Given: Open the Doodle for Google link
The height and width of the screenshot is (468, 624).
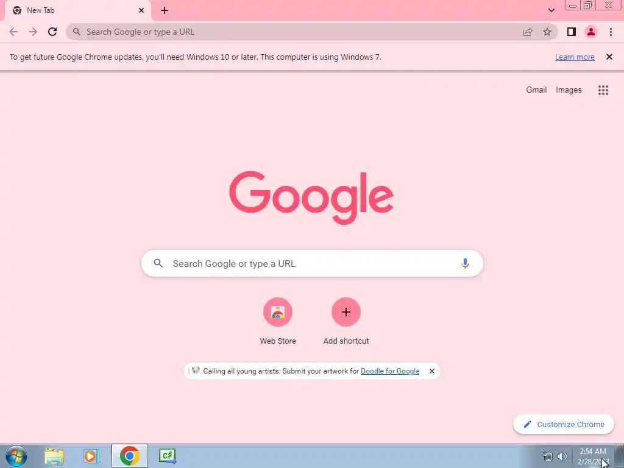Looking at the screenshot, I should 390,371.
